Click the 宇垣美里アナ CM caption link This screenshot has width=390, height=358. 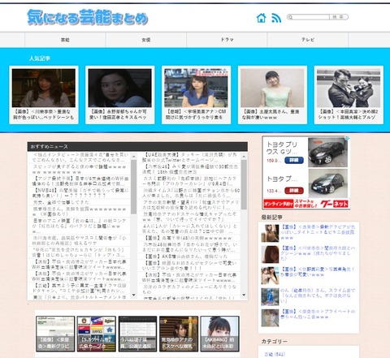click(196, 114)
